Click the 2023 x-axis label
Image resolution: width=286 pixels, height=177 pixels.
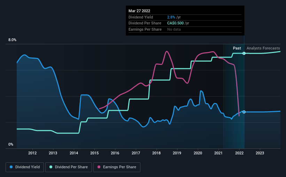click(260, 153)
